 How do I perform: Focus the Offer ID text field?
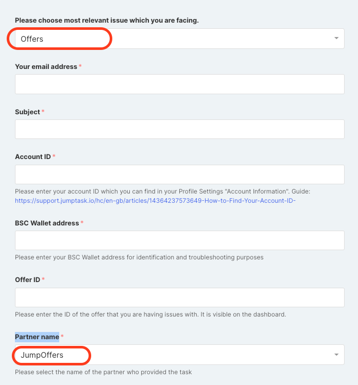(180, 297)
